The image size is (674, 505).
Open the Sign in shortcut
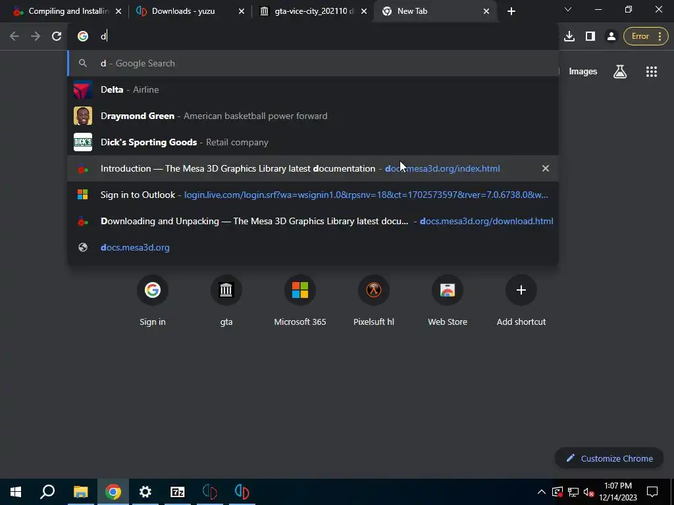click(153, 301)
